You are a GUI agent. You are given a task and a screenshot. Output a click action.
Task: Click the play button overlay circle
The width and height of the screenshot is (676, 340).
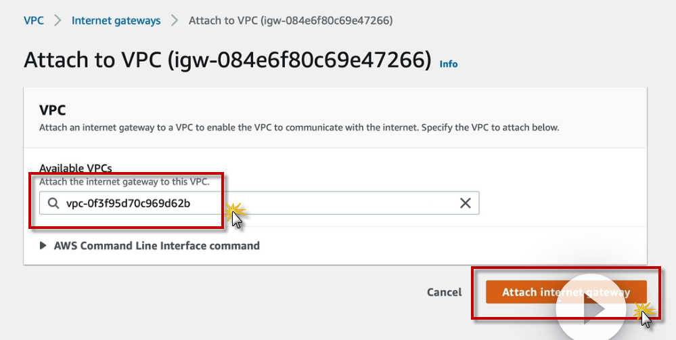click(x=593, y=309)
